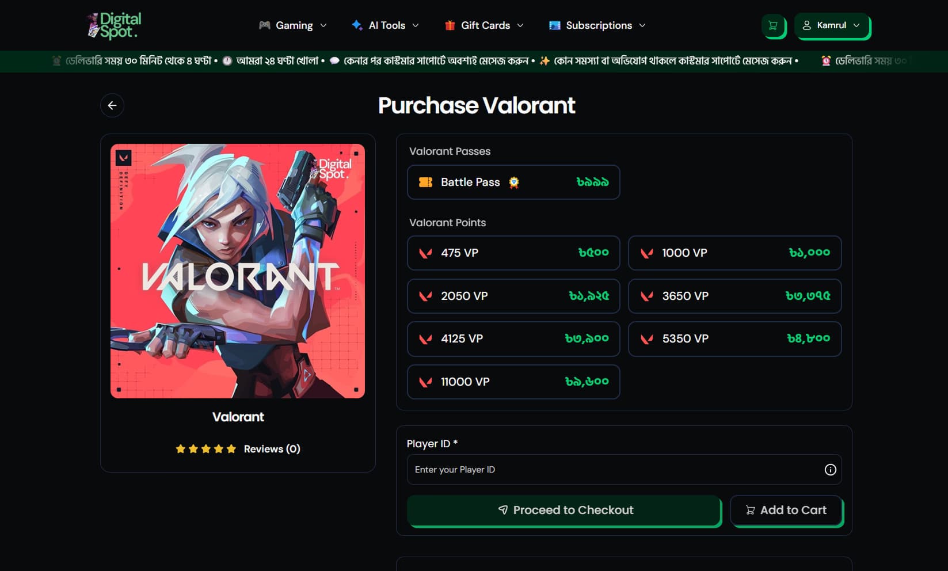Viewport: 948px width, 571px height.
Task: Open the Gift Cards menu
Action: 484,25
